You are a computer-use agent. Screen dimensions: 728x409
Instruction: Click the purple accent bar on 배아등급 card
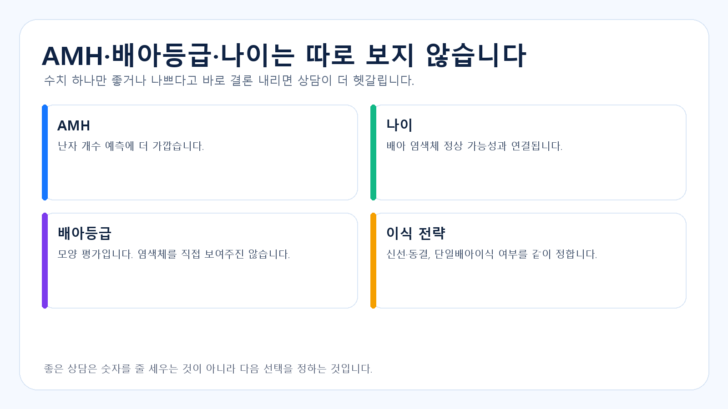click(45, 260)
